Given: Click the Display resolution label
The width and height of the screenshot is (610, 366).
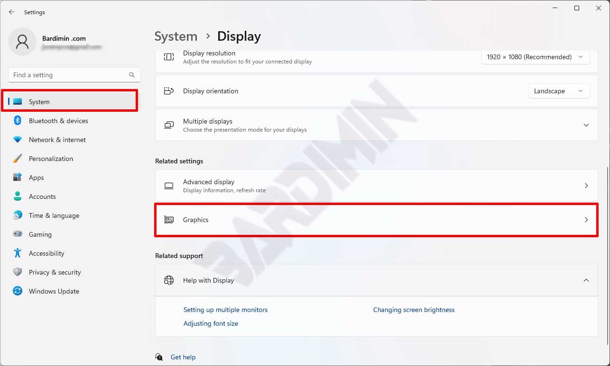Looking at the screenshot, I should 209,53.
